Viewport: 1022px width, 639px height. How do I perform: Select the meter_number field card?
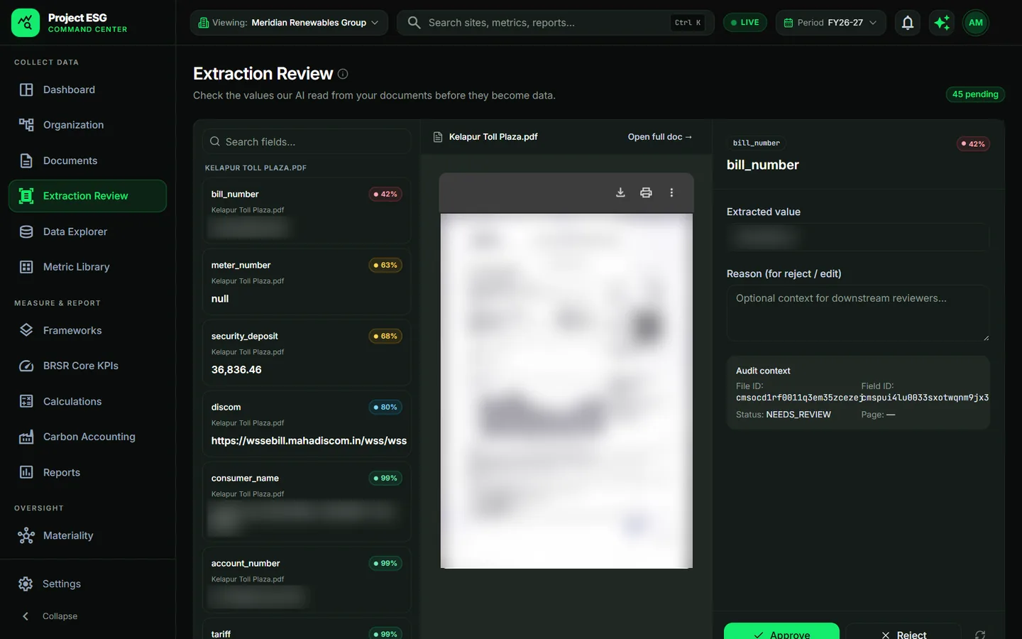coord(307,282)
